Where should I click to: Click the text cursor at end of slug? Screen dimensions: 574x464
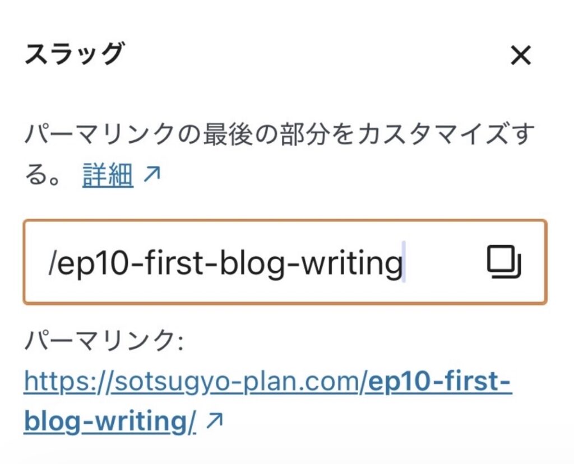404,262
